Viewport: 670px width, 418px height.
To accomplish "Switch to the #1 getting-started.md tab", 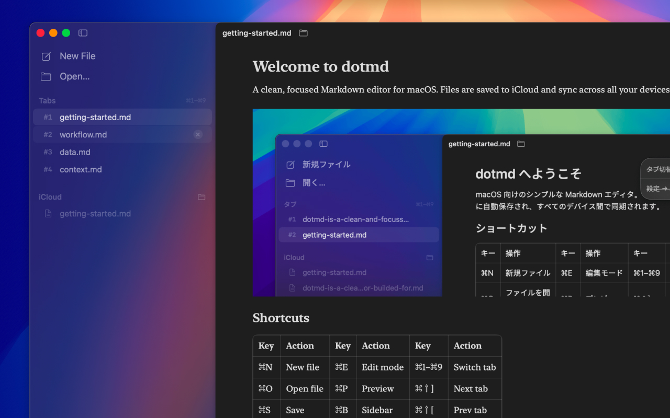I will click(x=122, y=117).
